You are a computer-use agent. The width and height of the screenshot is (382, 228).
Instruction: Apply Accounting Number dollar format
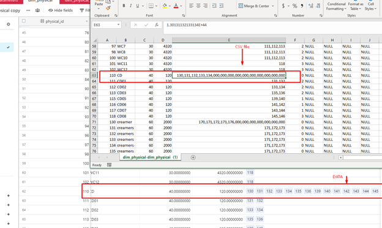tap(283, 6)
